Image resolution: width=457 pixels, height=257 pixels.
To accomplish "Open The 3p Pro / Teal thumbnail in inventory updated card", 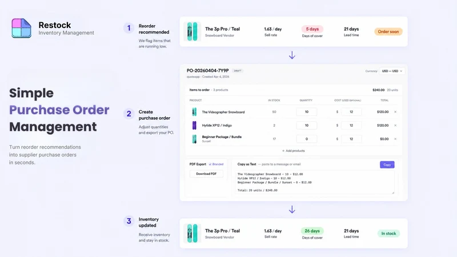I will (192, 234).
